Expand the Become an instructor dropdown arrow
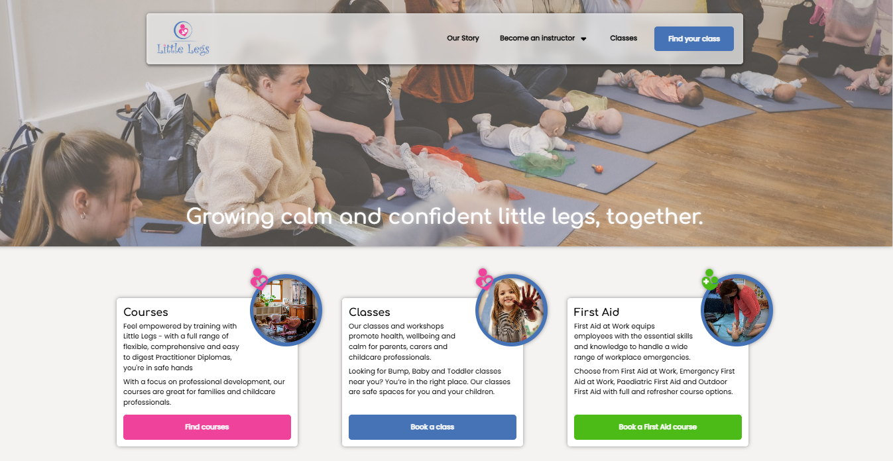The height and width of the screenshot is (461, 893). click(x=583, y=38)
